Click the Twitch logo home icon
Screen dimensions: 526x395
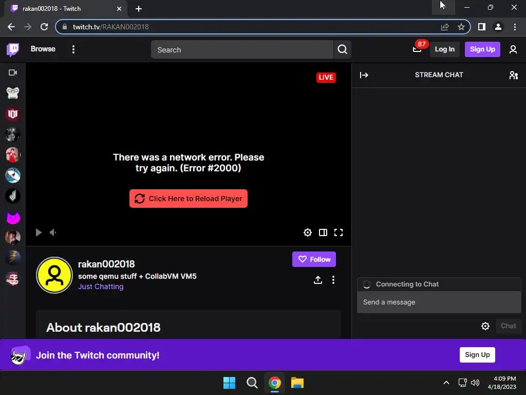tap(13, 50)
